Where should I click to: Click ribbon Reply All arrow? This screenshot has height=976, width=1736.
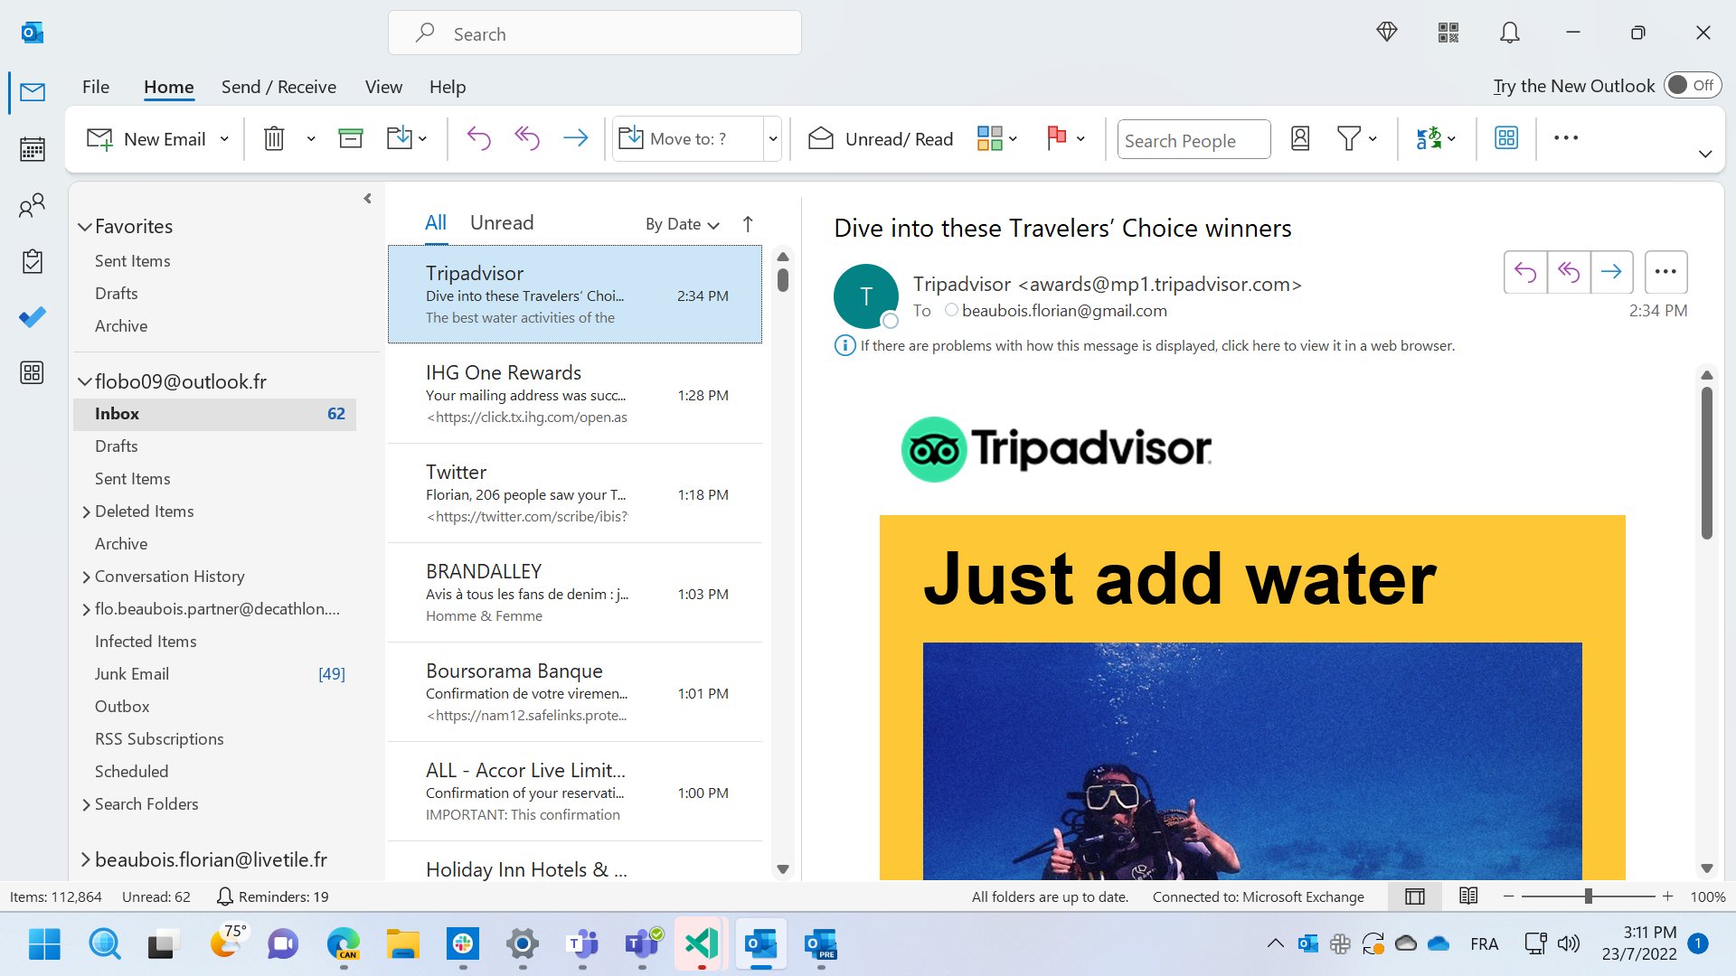527,138
